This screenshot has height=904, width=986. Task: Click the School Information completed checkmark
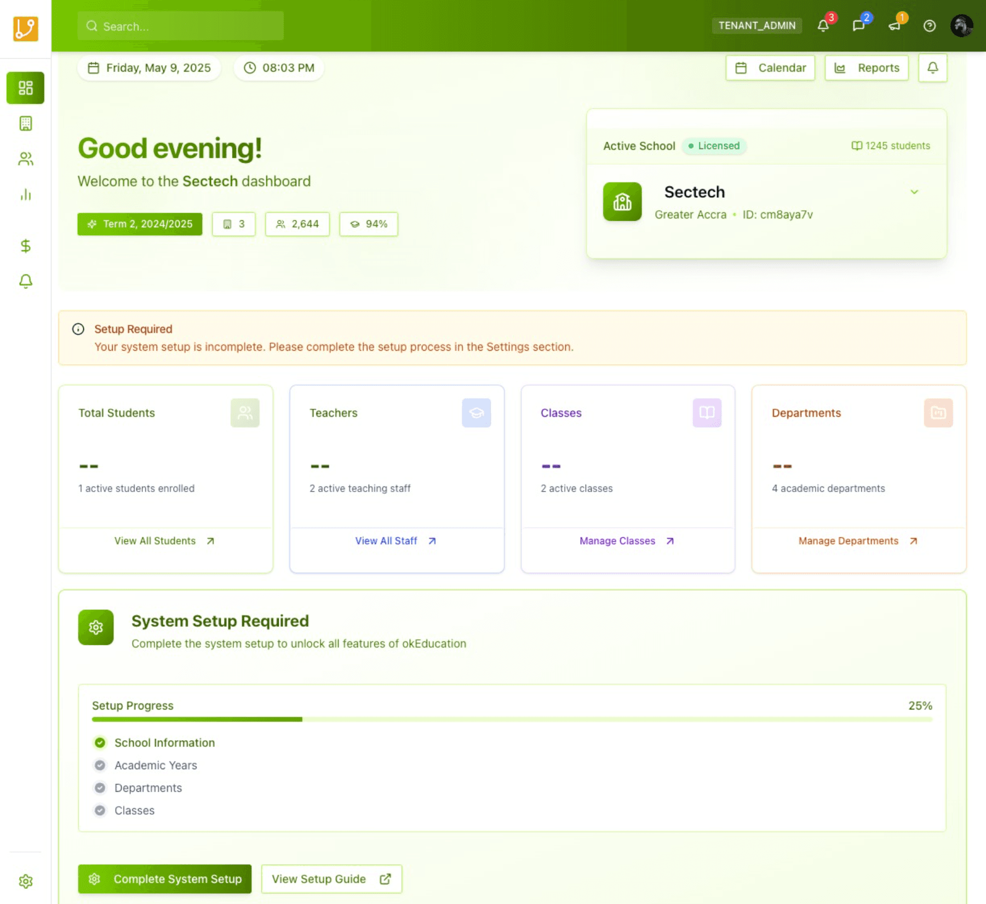tap(100, 742)
